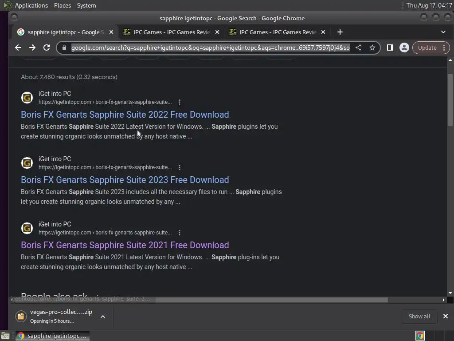Image resolution: width=454 pixels, height=341 pixels.
Task: Click the vegas-pro-collec zip file icon
Action: coord(21,316)
